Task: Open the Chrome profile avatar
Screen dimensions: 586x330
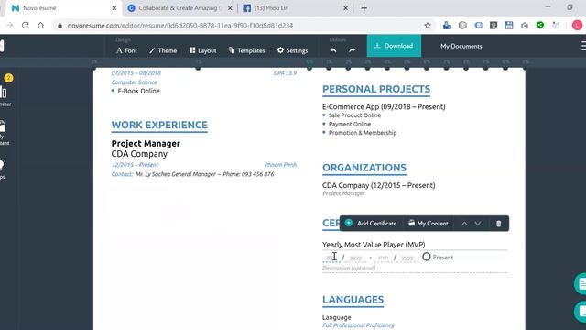Action: click(577, 25)
